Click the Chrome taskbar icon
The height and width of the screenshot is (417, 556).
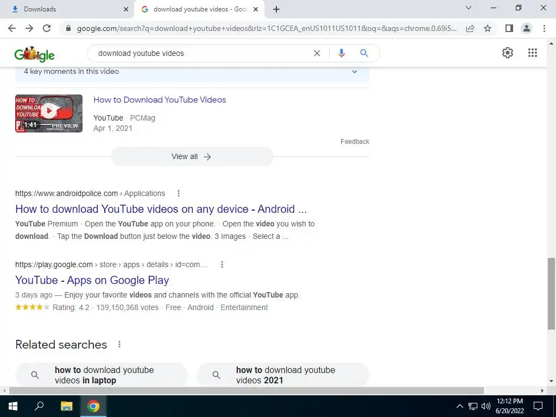93,406
